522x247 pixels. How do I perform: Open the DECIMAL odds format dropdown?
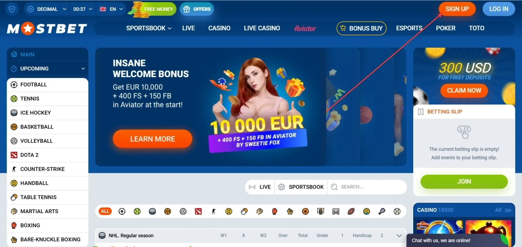point(47,9)
